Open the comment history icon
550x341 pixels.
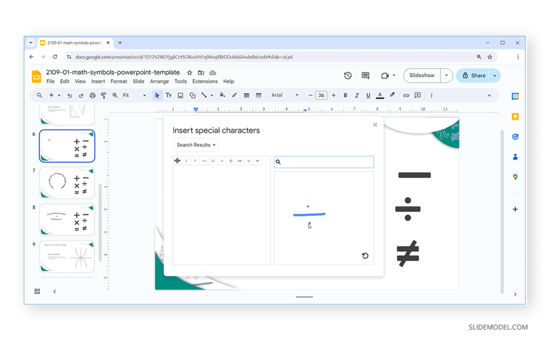click(365, 75)
